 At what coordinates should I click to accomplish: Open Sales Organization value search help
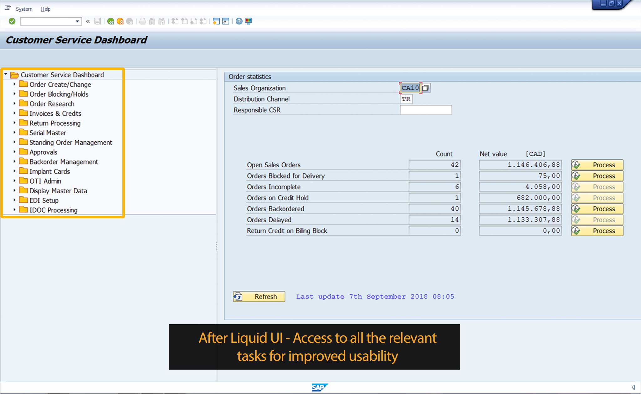(x=426, y=88)
